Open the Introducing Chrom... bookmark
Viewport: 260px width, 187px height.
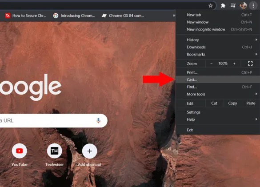(74, 16)
